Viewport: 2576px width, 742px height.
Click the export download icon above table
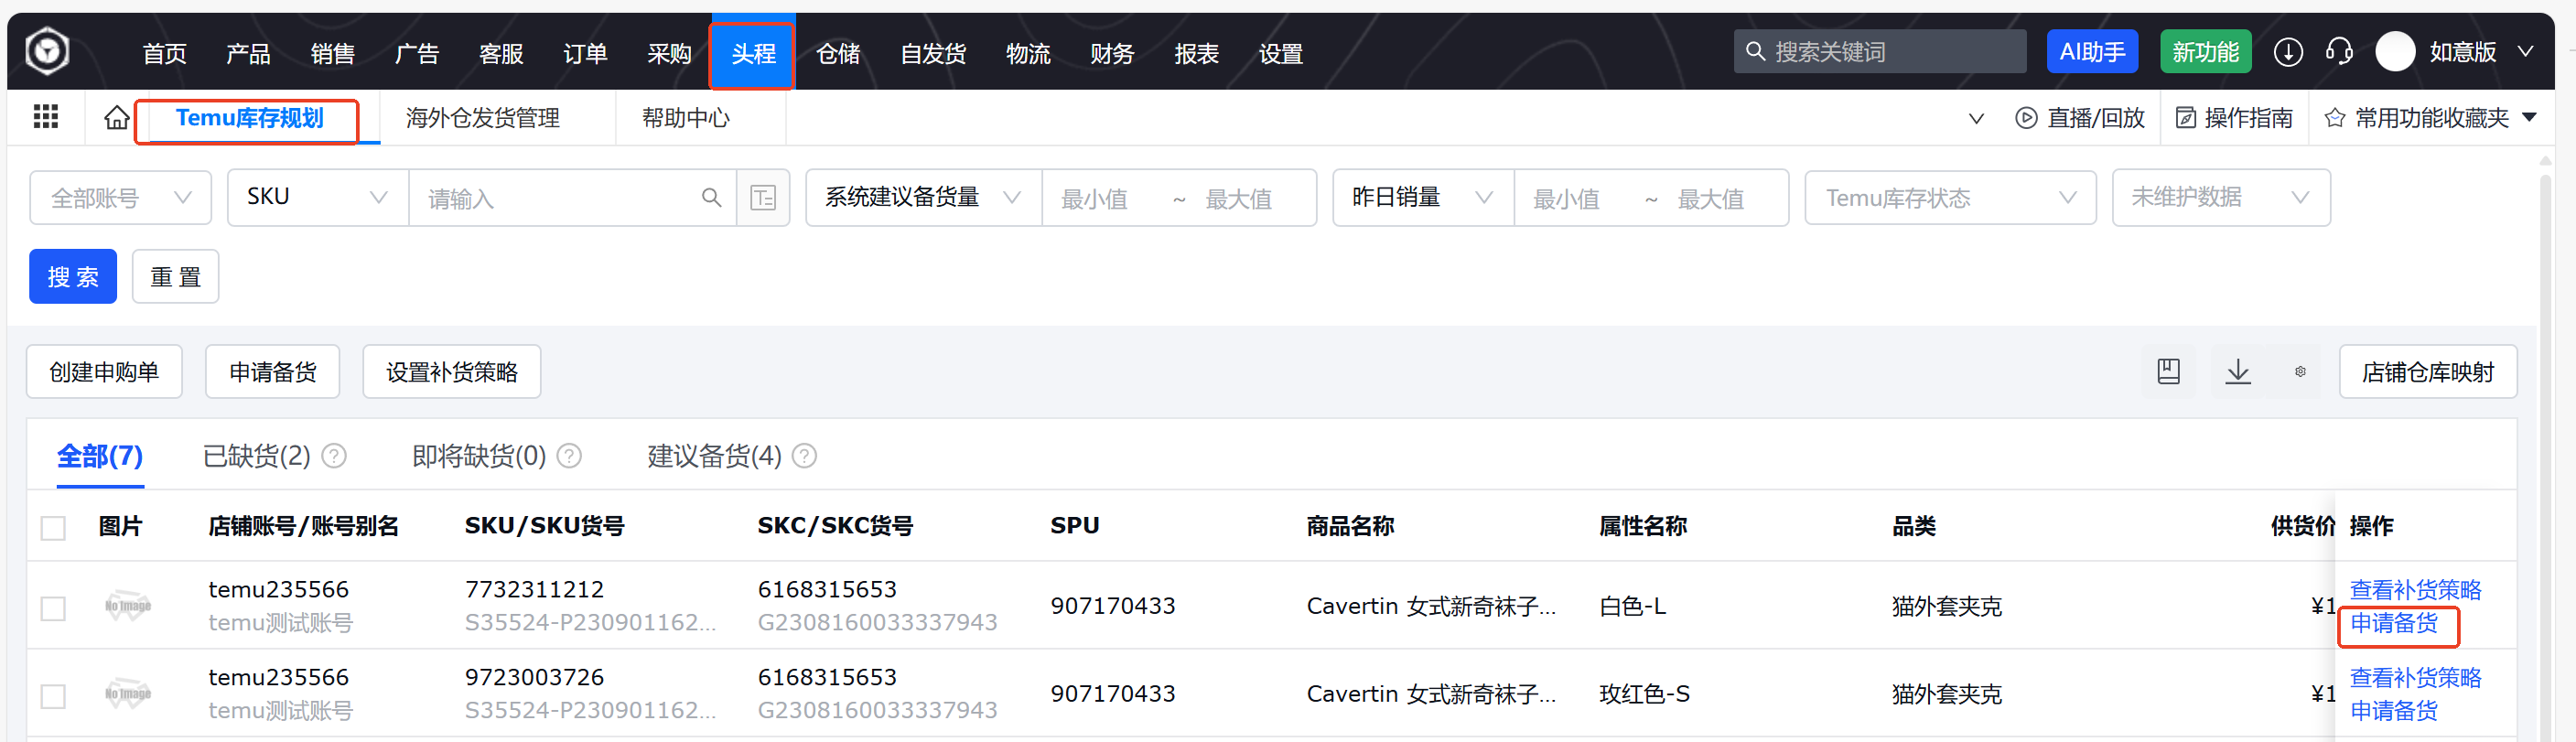click(x=2238, y=372)
